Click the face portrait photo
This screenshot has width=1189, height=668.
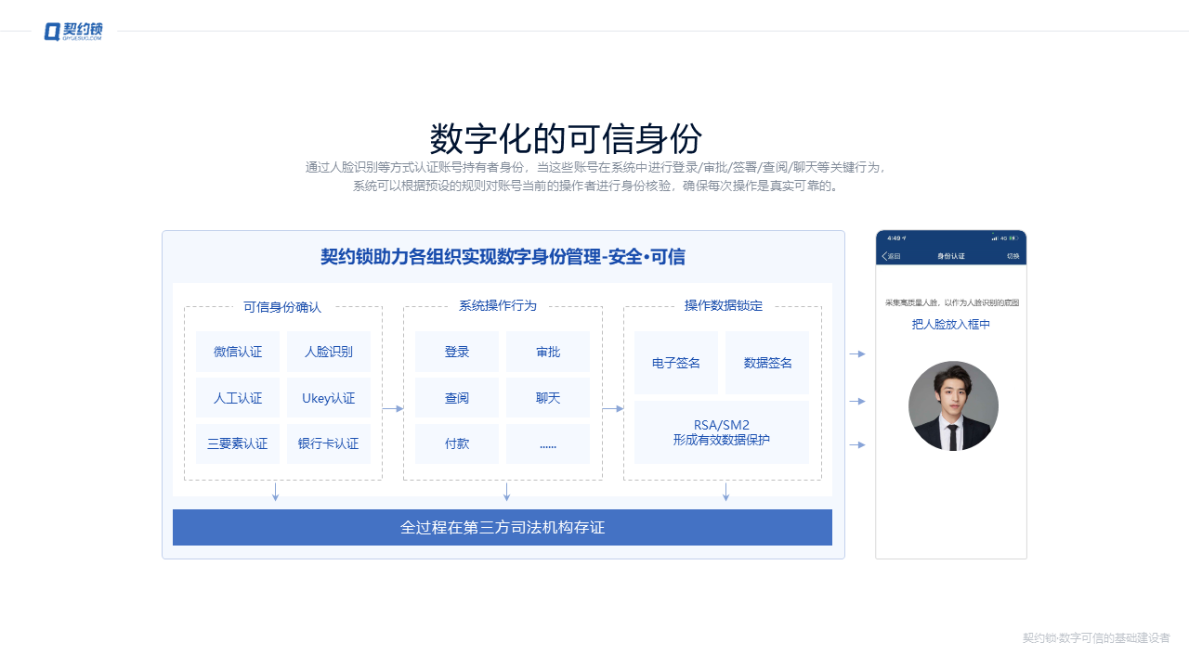953,406
